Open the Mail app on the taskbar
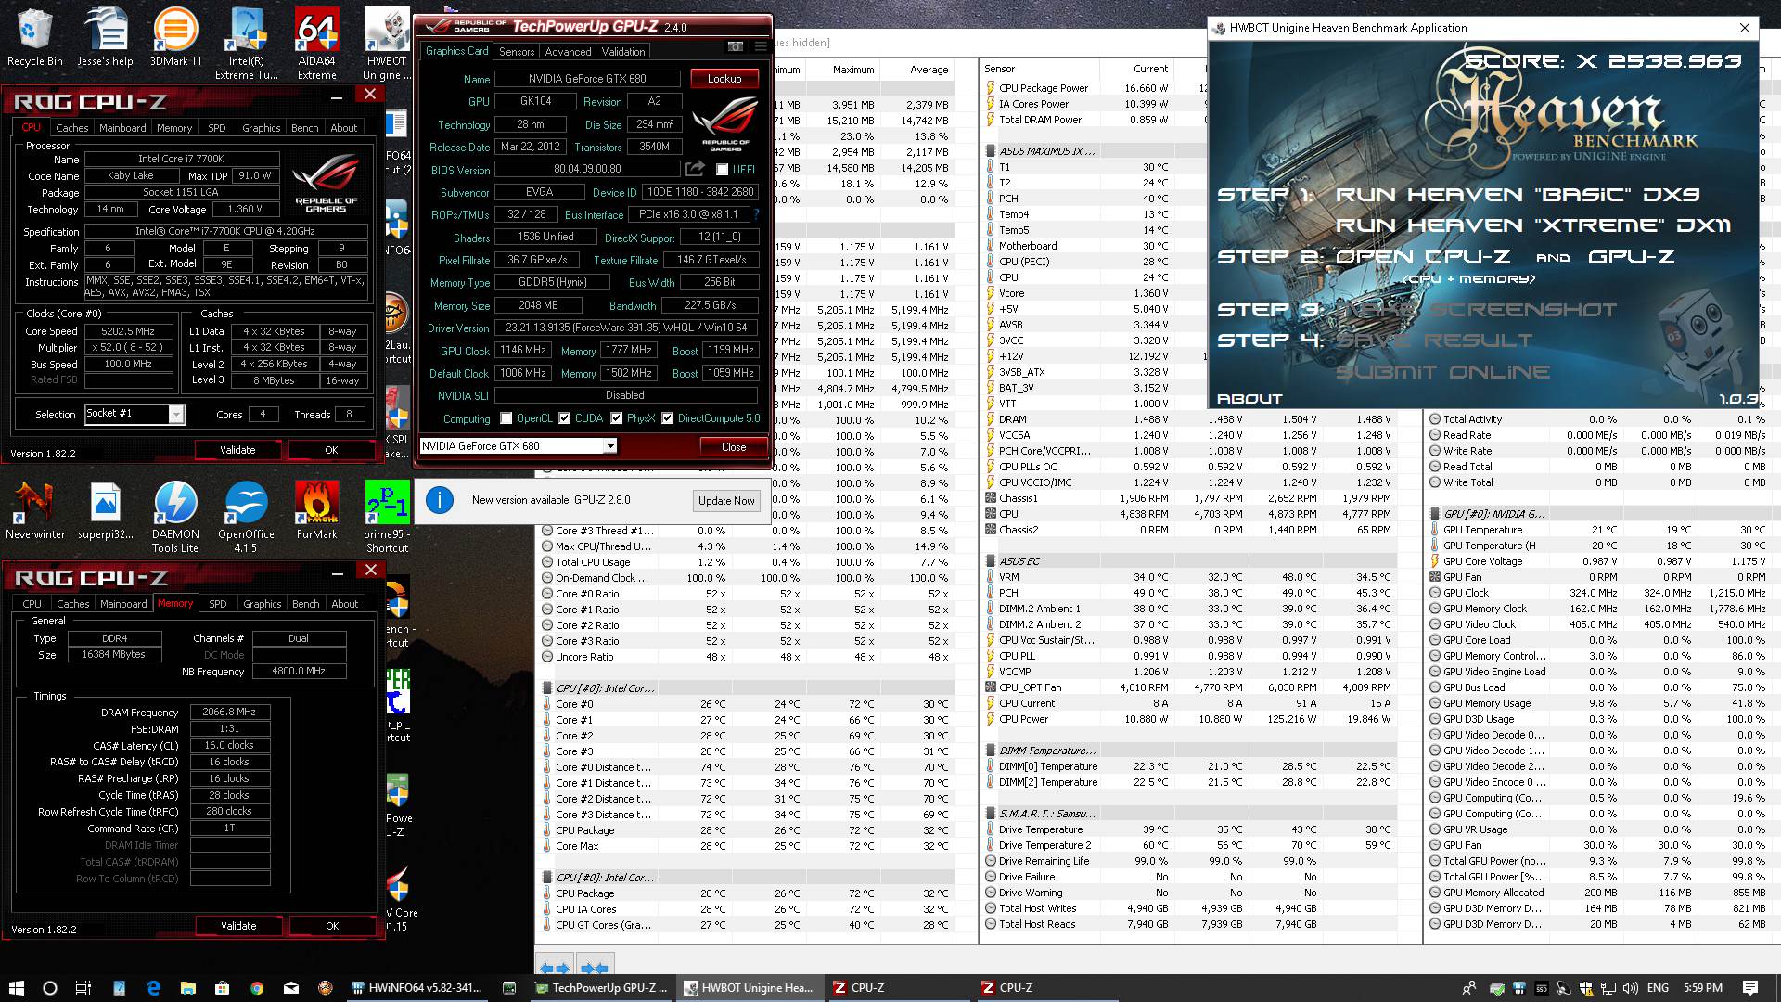The height and width of the screenshot is (1002, 1781). click(x=290, y=988)
